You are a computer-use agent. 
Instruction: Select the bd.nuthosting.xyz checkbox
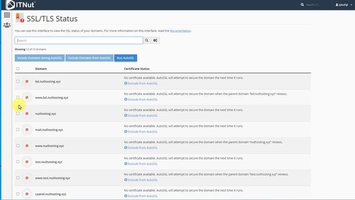18,81
